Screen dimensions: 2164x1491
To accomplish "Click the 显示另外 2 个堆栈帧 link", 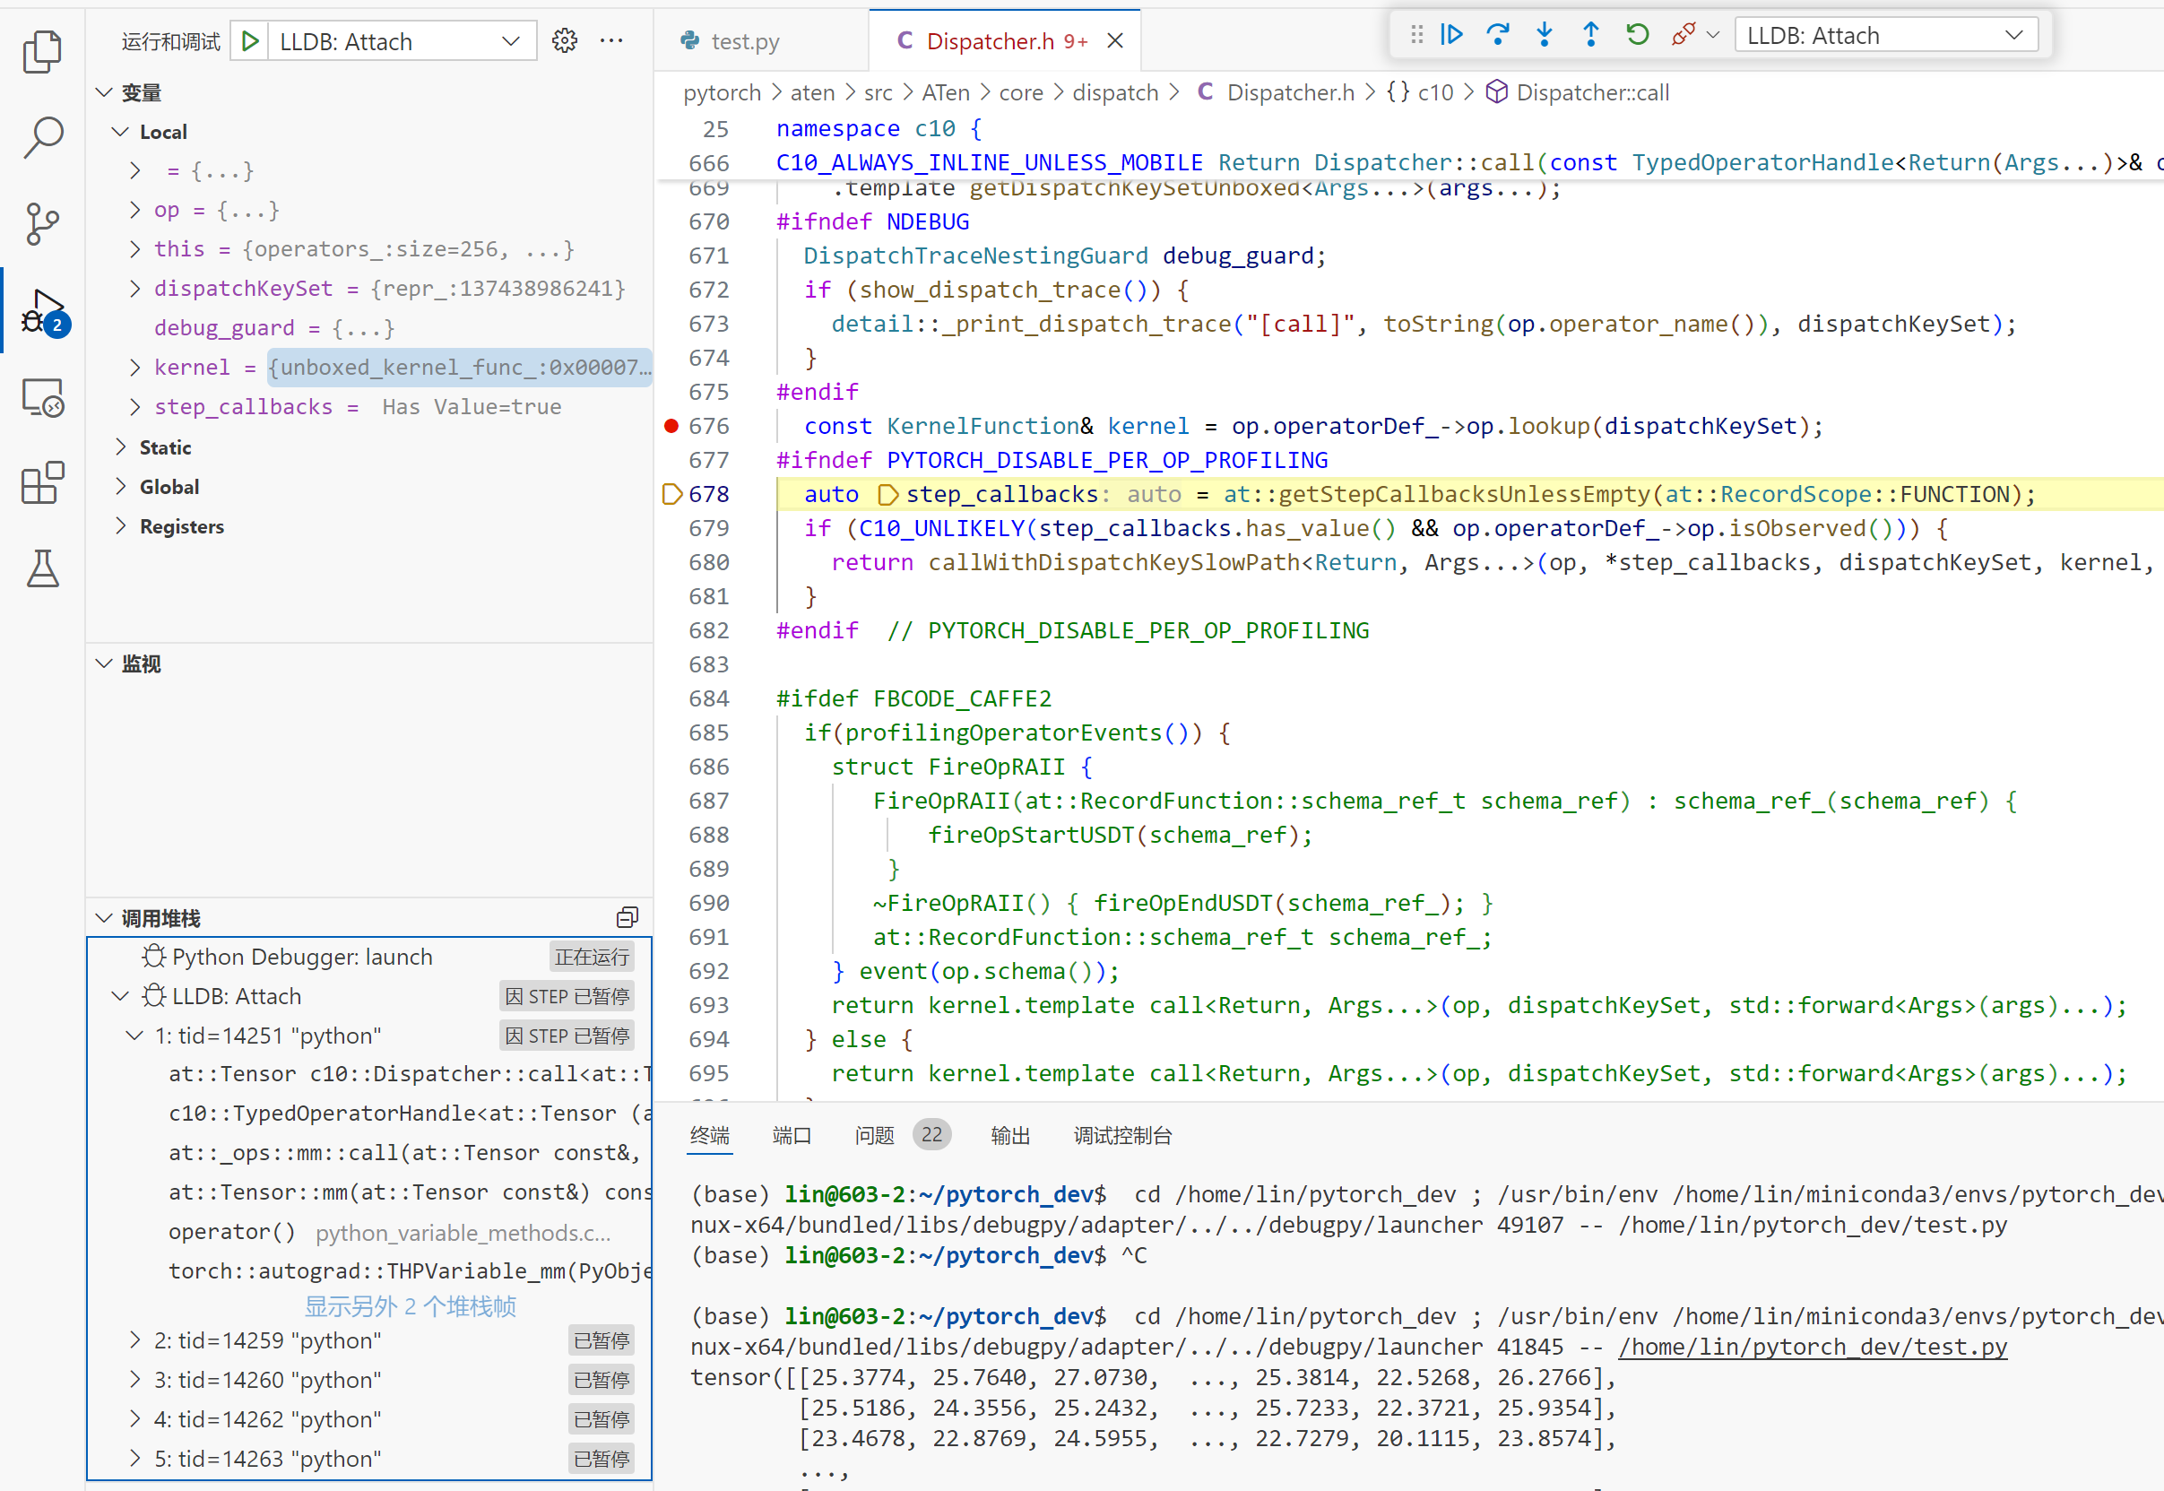I will tap(410, 1306).
